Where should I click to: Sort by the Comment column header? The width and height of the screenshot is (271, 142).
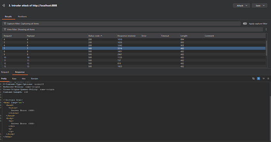pos(235,36)
